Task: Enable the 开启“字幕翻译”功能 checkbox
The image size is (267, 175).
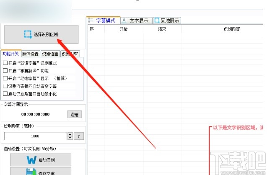Action: point(5,71)
